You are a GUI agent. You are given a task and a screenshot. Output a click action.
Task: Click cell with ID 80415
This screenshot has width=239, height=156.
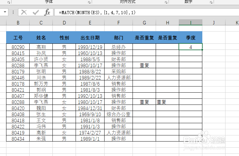(x=18, y=53)
